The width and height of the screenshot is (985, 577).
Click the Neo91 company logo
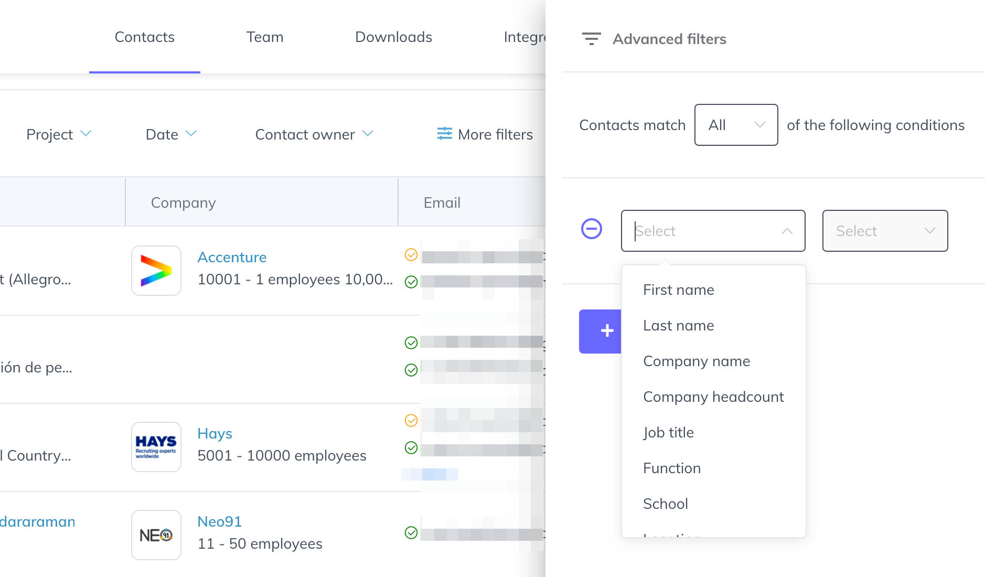[156, 535]
